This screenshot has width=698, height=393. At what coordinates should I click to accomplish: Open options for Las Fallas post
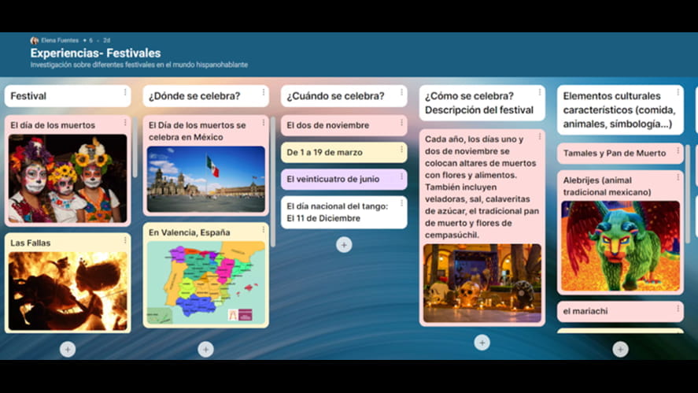[x=124, y=240]
